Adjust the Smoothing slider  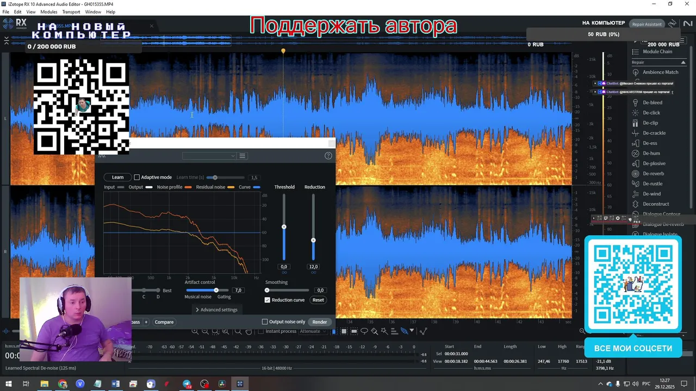coord(267,291)
